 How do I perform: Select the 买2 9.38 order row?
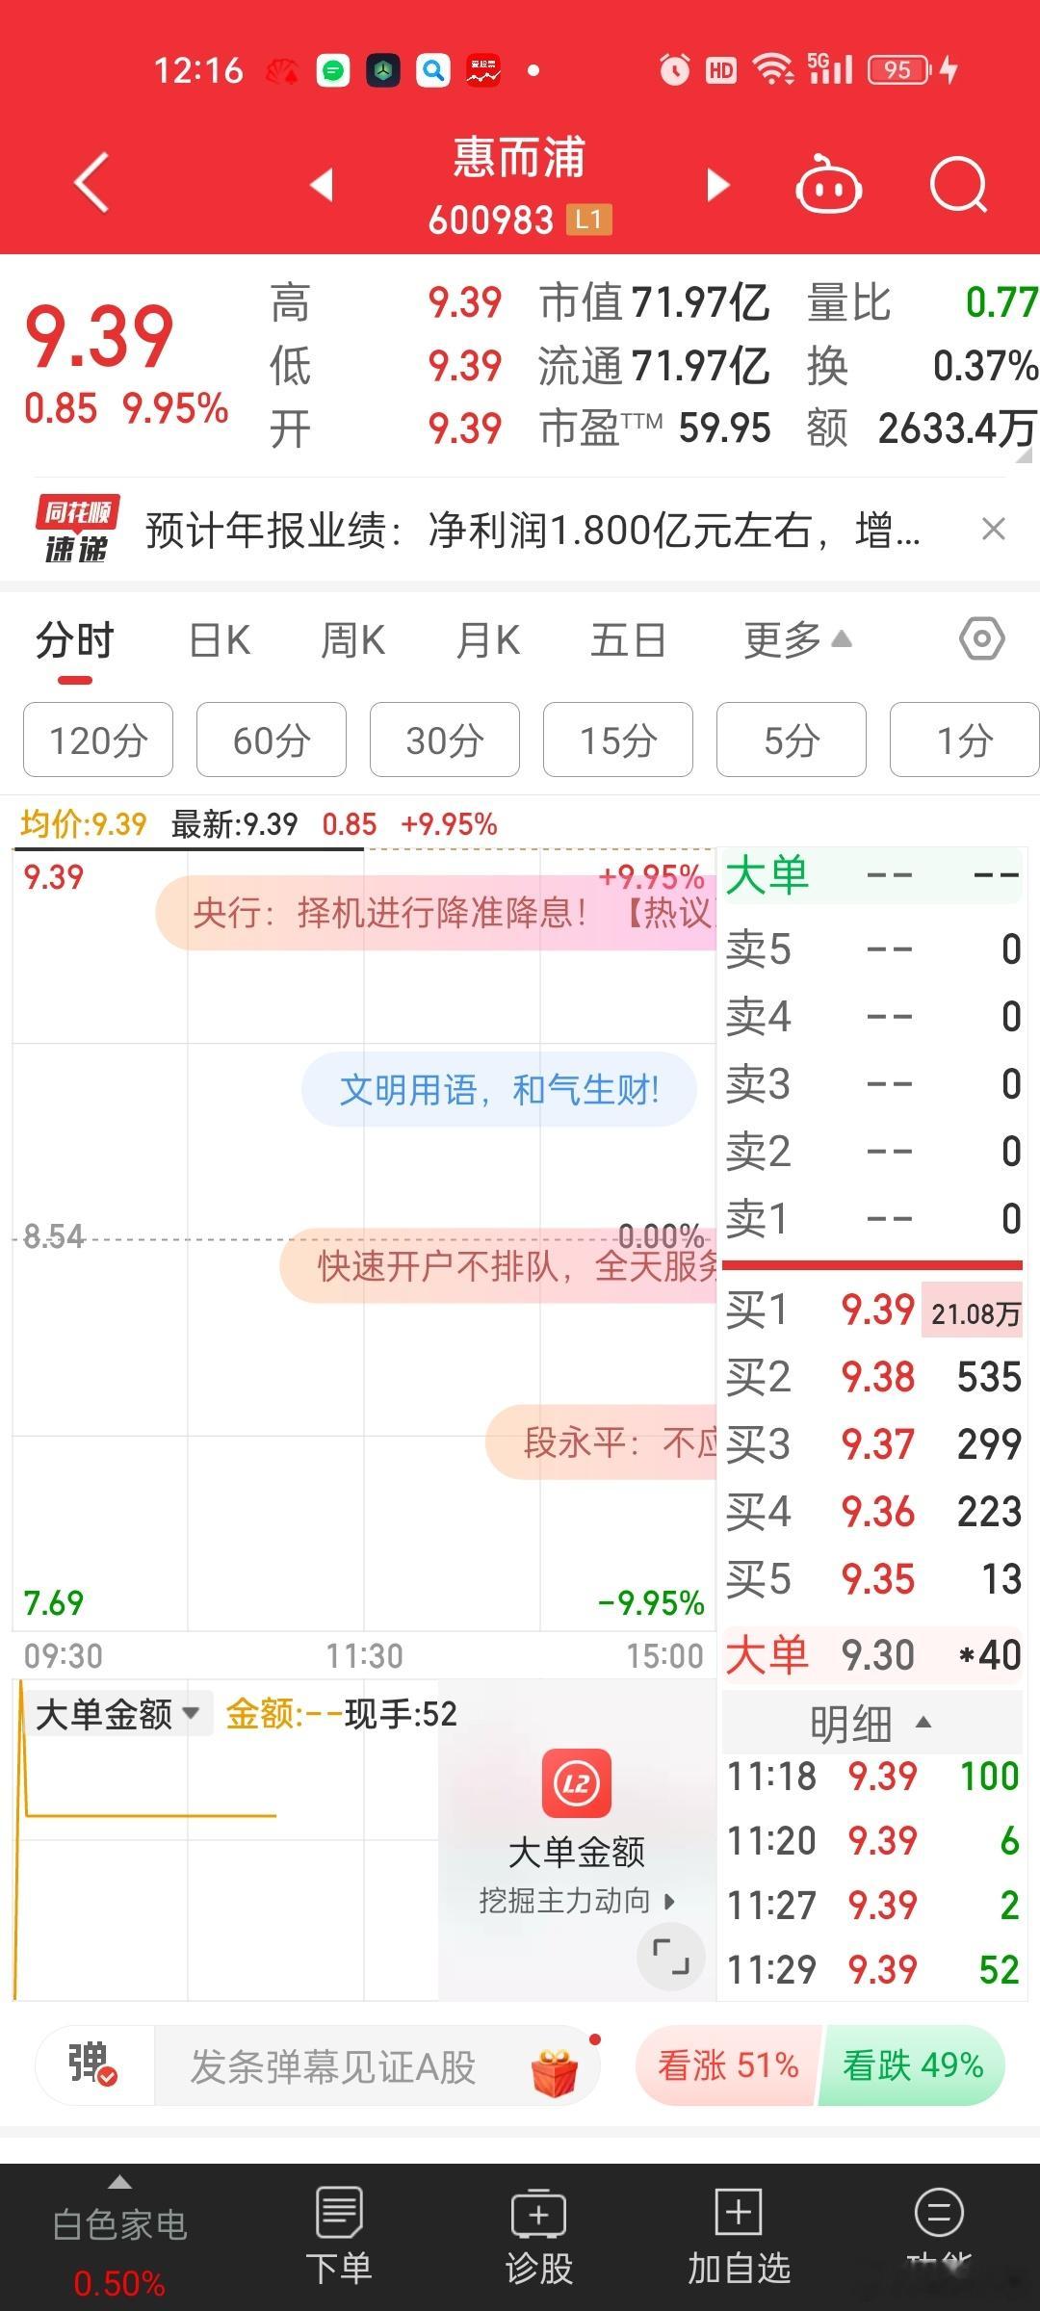pos(872,1377)
